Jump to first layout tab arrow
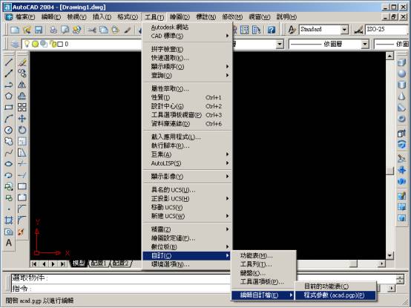Viewport: 411px width, 308px height. (34, 263)
